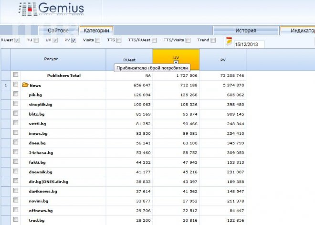Image resolution: width=315 pixels, height=225 pixels.
Task: Expand the News category row
Action: pyautogui.click(x=35, y=86)
